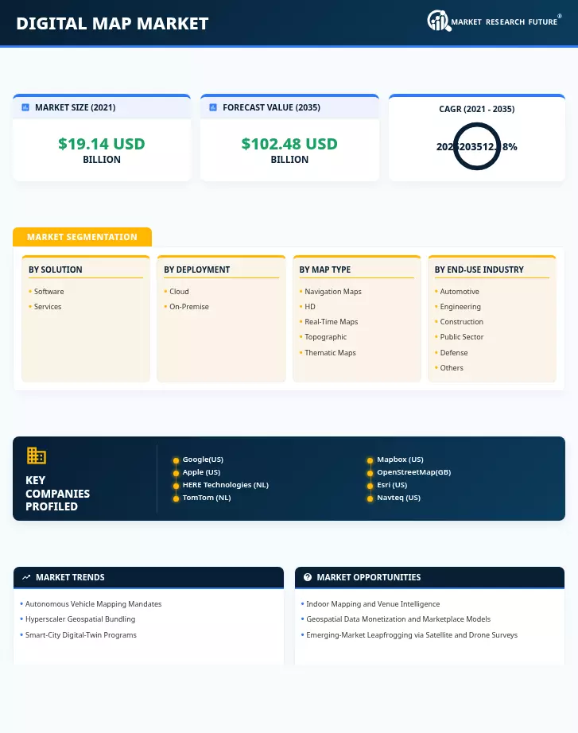The width and height of the screenshot is (578, 733).
Task: Click Esri (US) company name
Action: pos(392,485)
